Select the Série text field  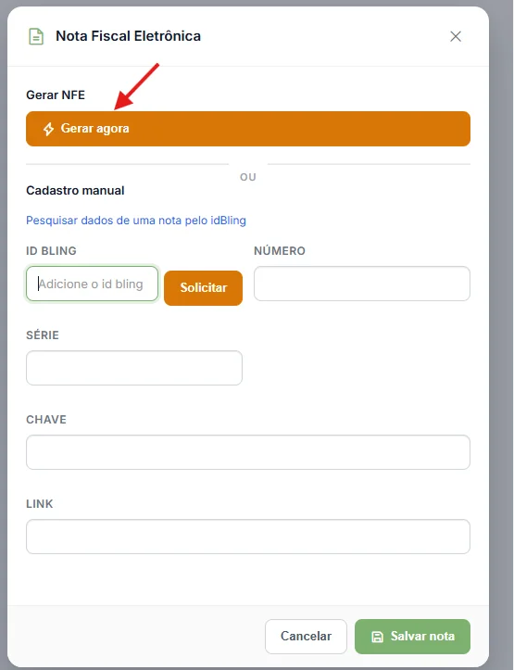pos(134,368)
